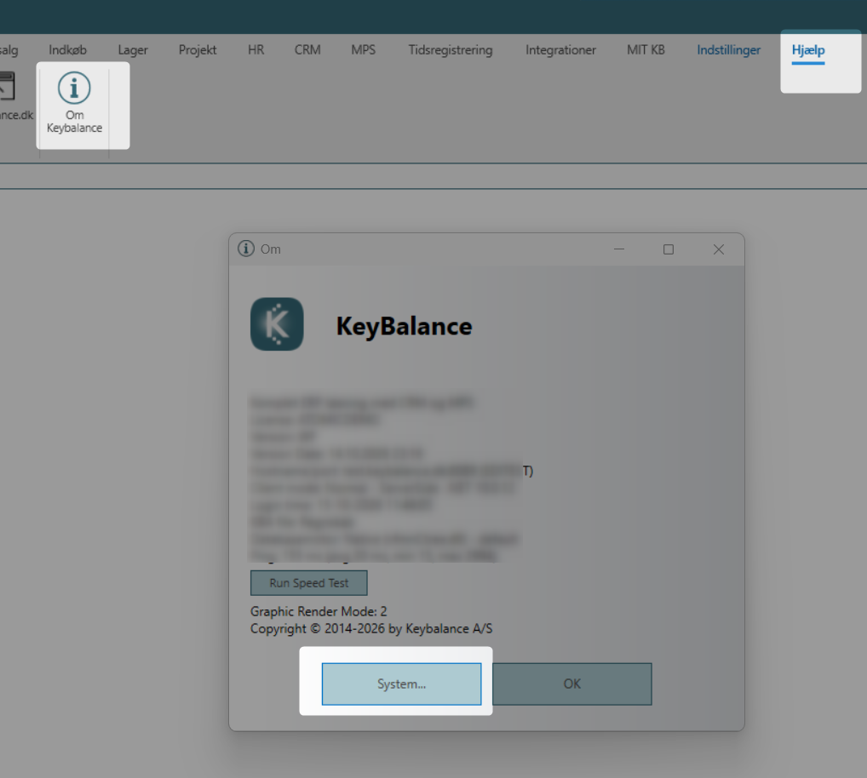Select the Lager tab
Viewport: 867px width, 778px height.
(x=133, y=50)
